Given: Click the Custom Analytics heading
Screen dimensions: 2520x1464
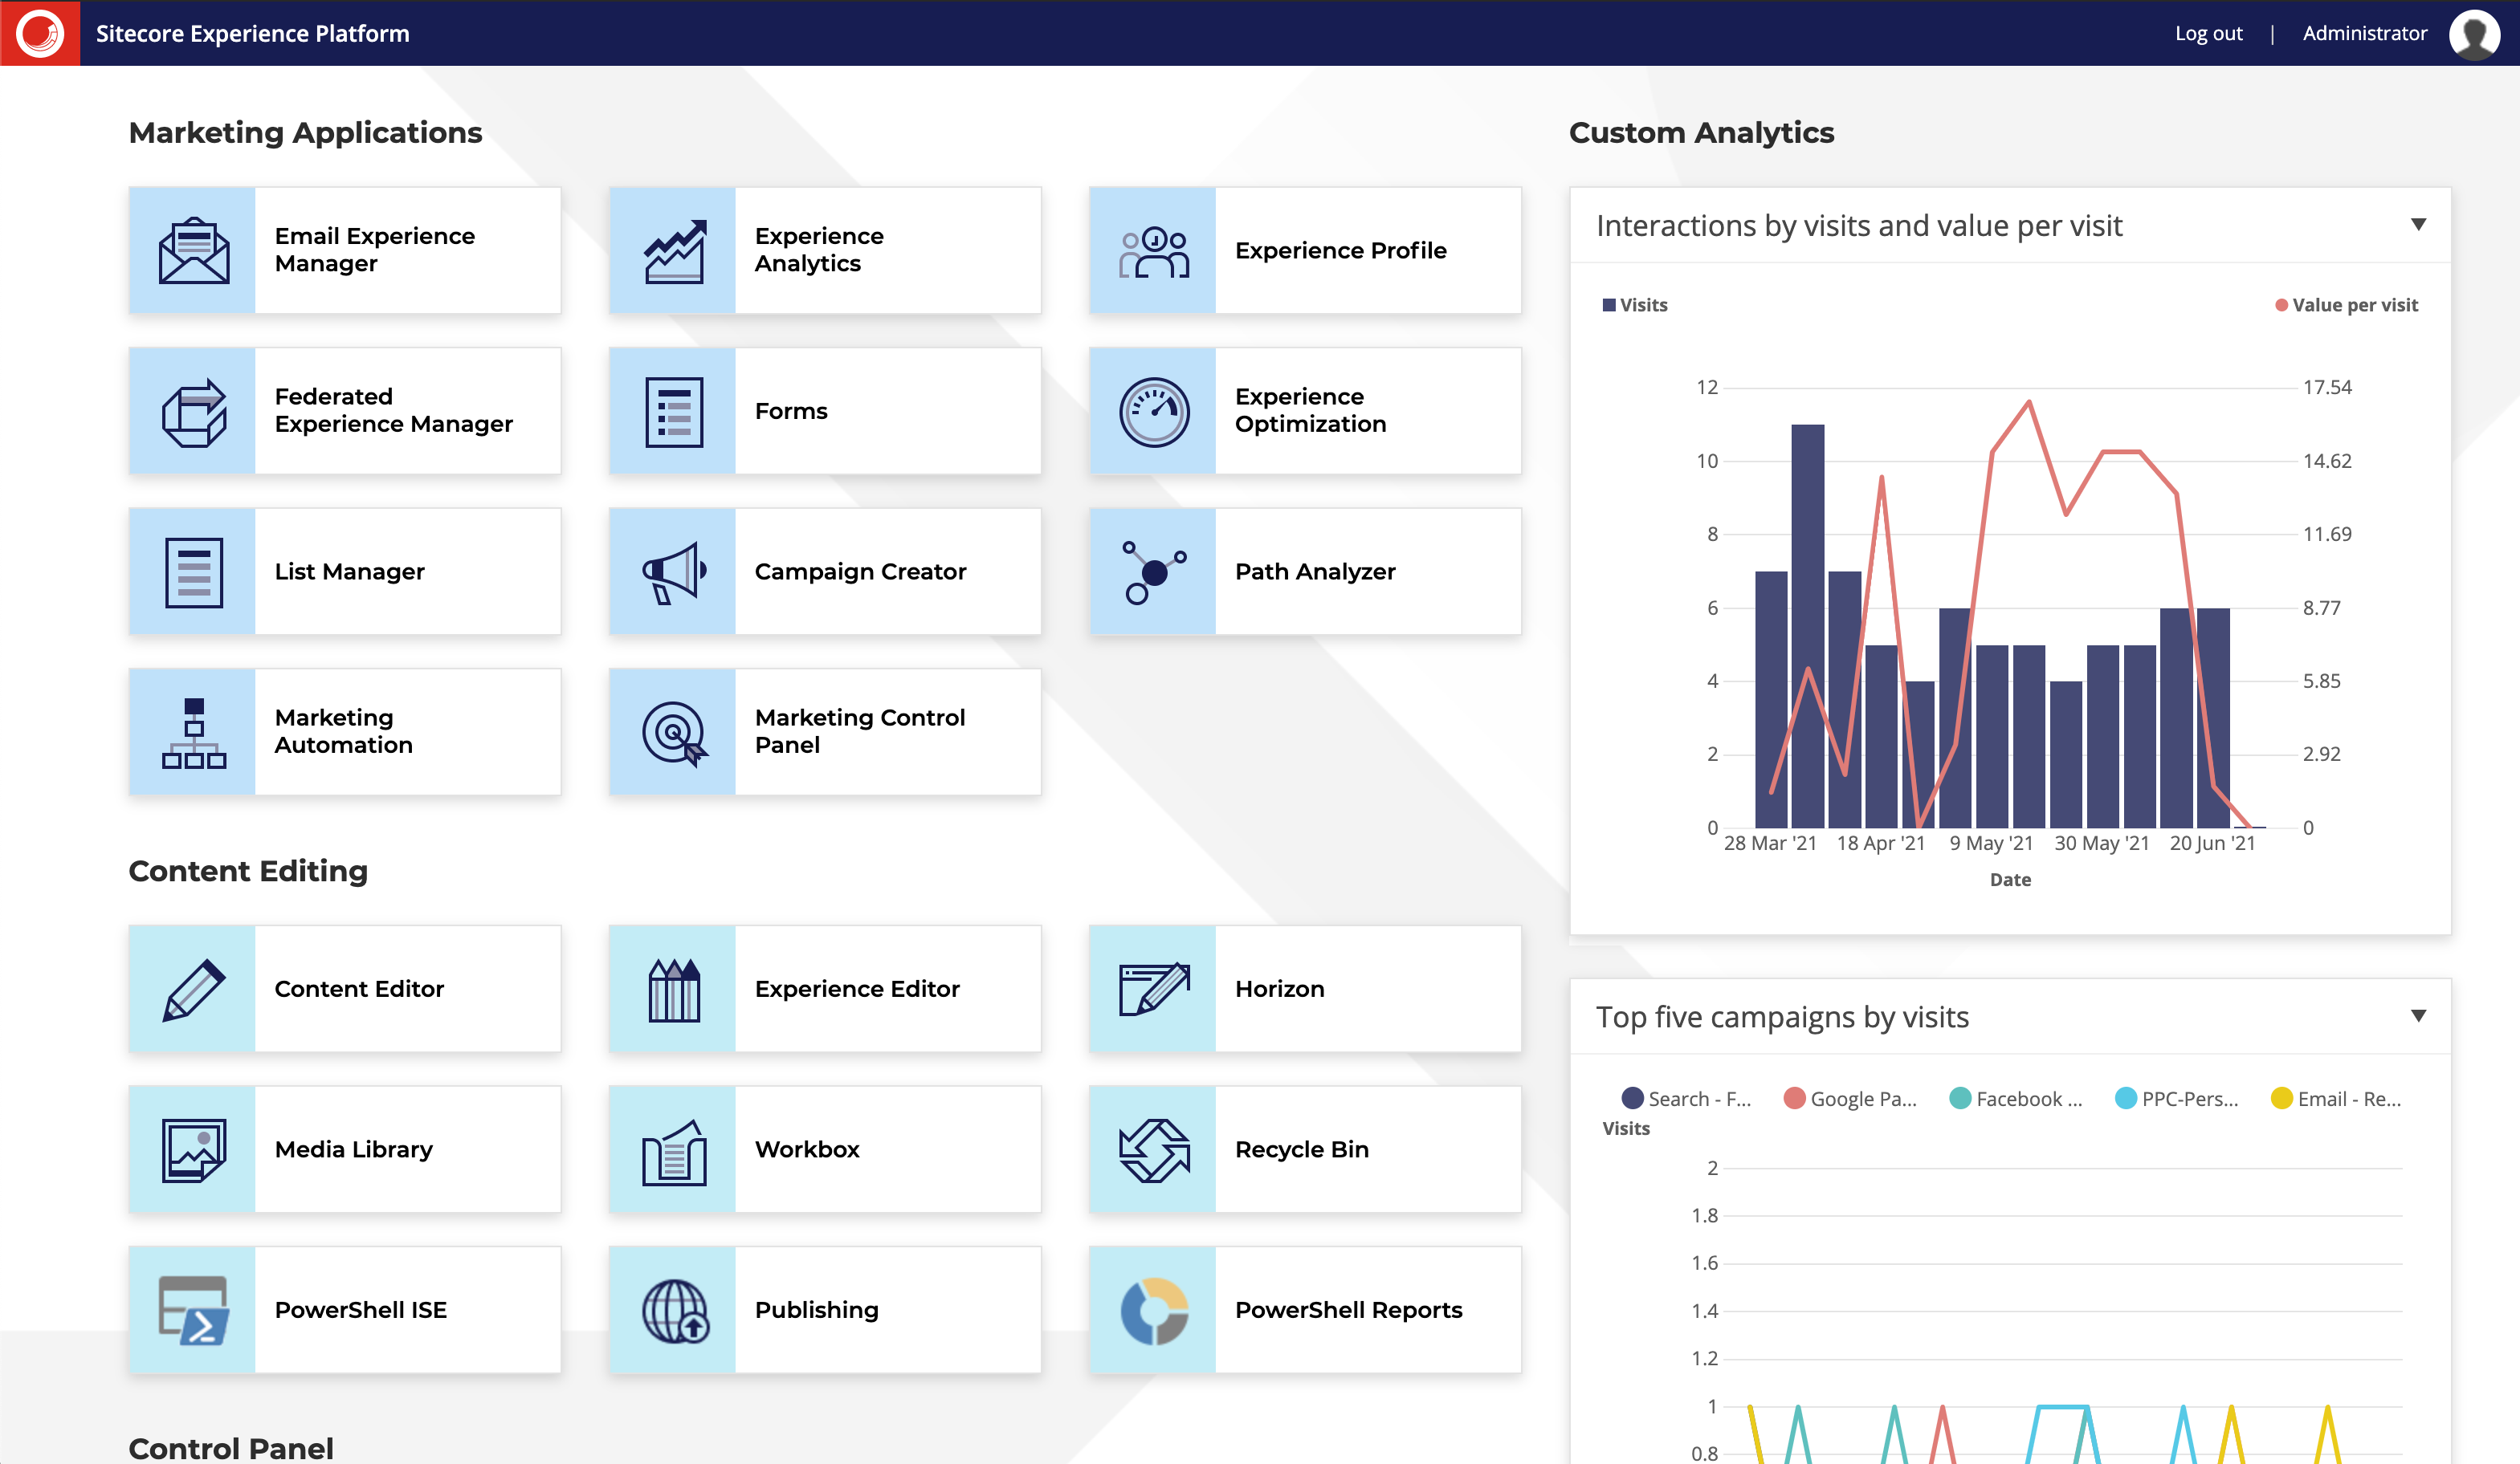Looking at the screenshot, I should coord(1701,132).
